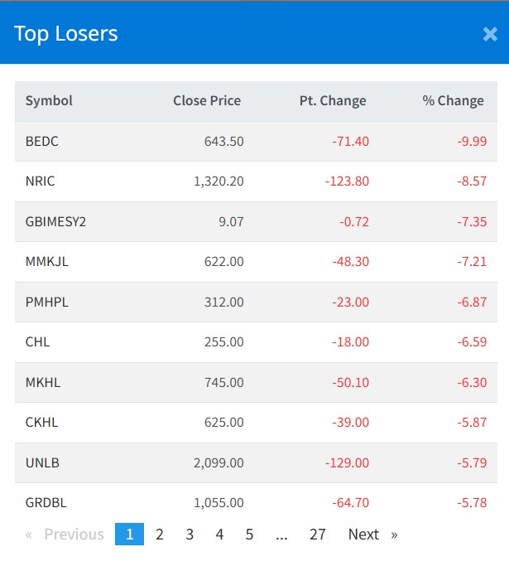Image resolution: width=509 pixels, height=571 pixels.
Task: Go to pagination page 2
Action: [x=160, y=535]
